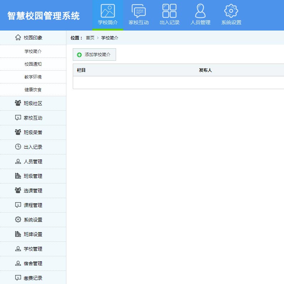Expand 班级管理 in the sidebar

click(33, 176)
